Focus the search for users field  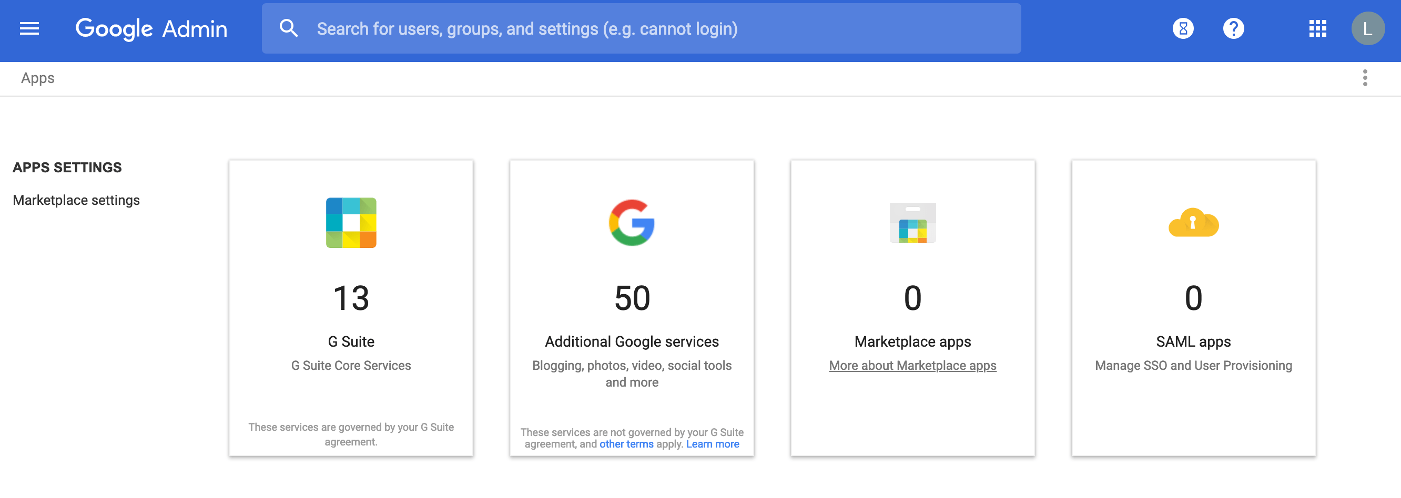[x=641, y=28]
